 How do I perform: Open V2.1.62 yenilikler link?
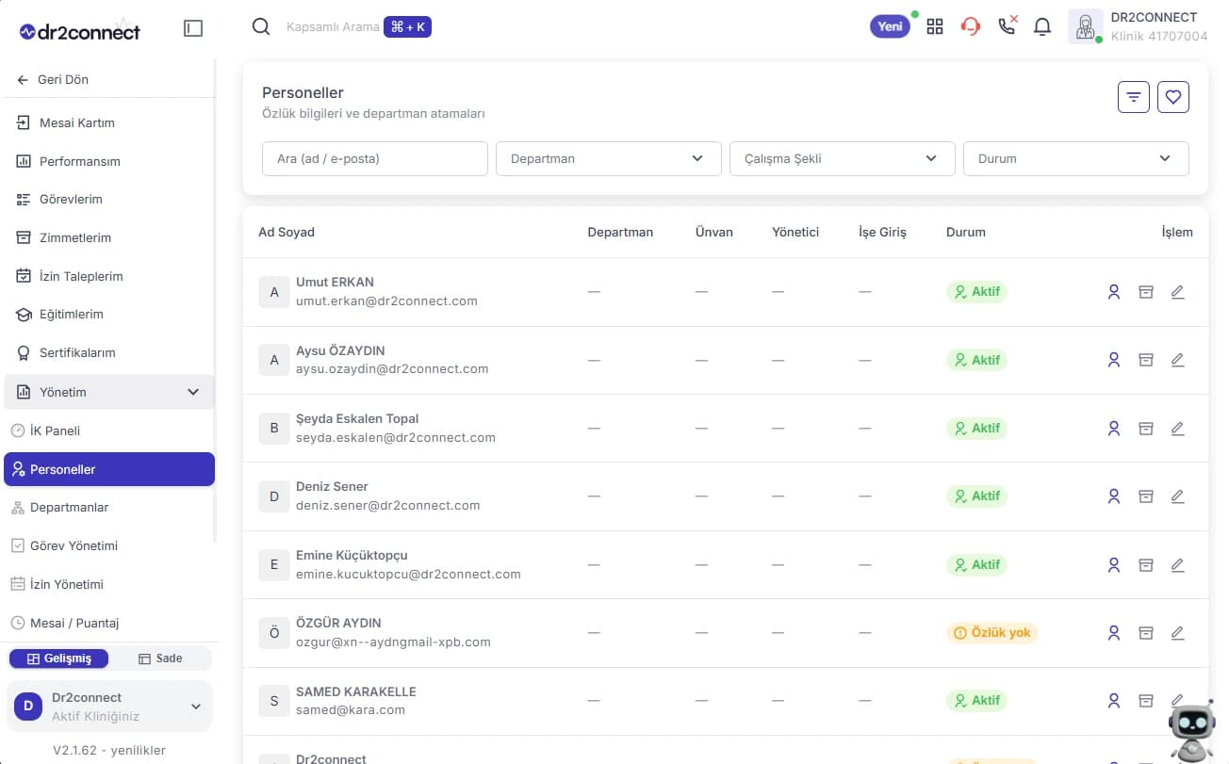[109, 750]
